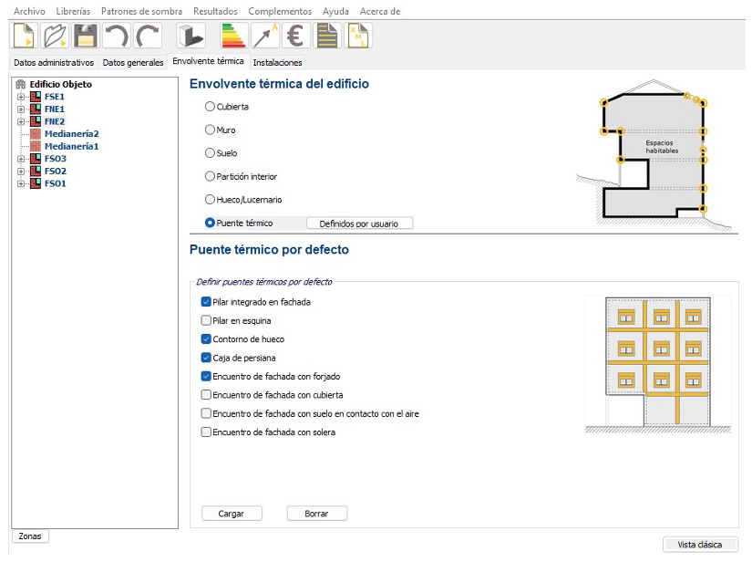The image size is (752, 562).
Task: Open the Patrones de sombra menu
Action: [142, 11]
